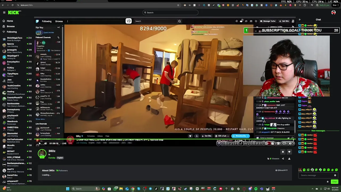
Task: Open Burchocolate channel in sidebar
Action: [17, 105]
